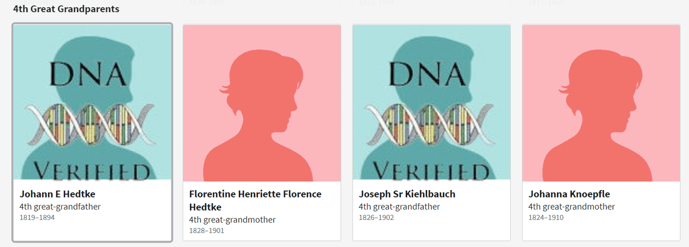
Task: Click Johann's 4th great-grandfather relationship label
Action: [60, 207]
